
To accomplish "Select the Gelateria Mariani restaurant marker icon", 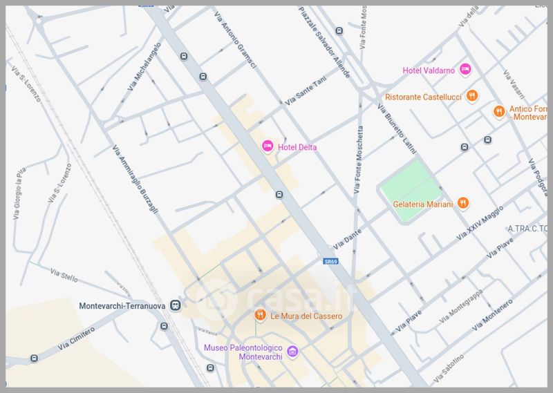I will point(463,203).
